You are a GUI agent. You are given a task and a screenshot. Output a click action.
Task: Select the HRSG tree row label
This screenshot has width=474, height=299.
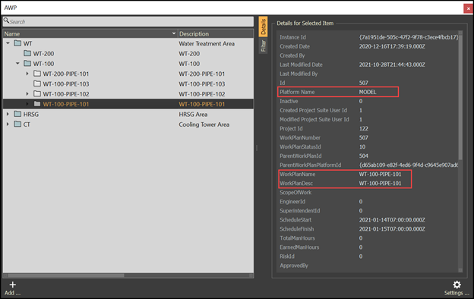tap(31, 114)
